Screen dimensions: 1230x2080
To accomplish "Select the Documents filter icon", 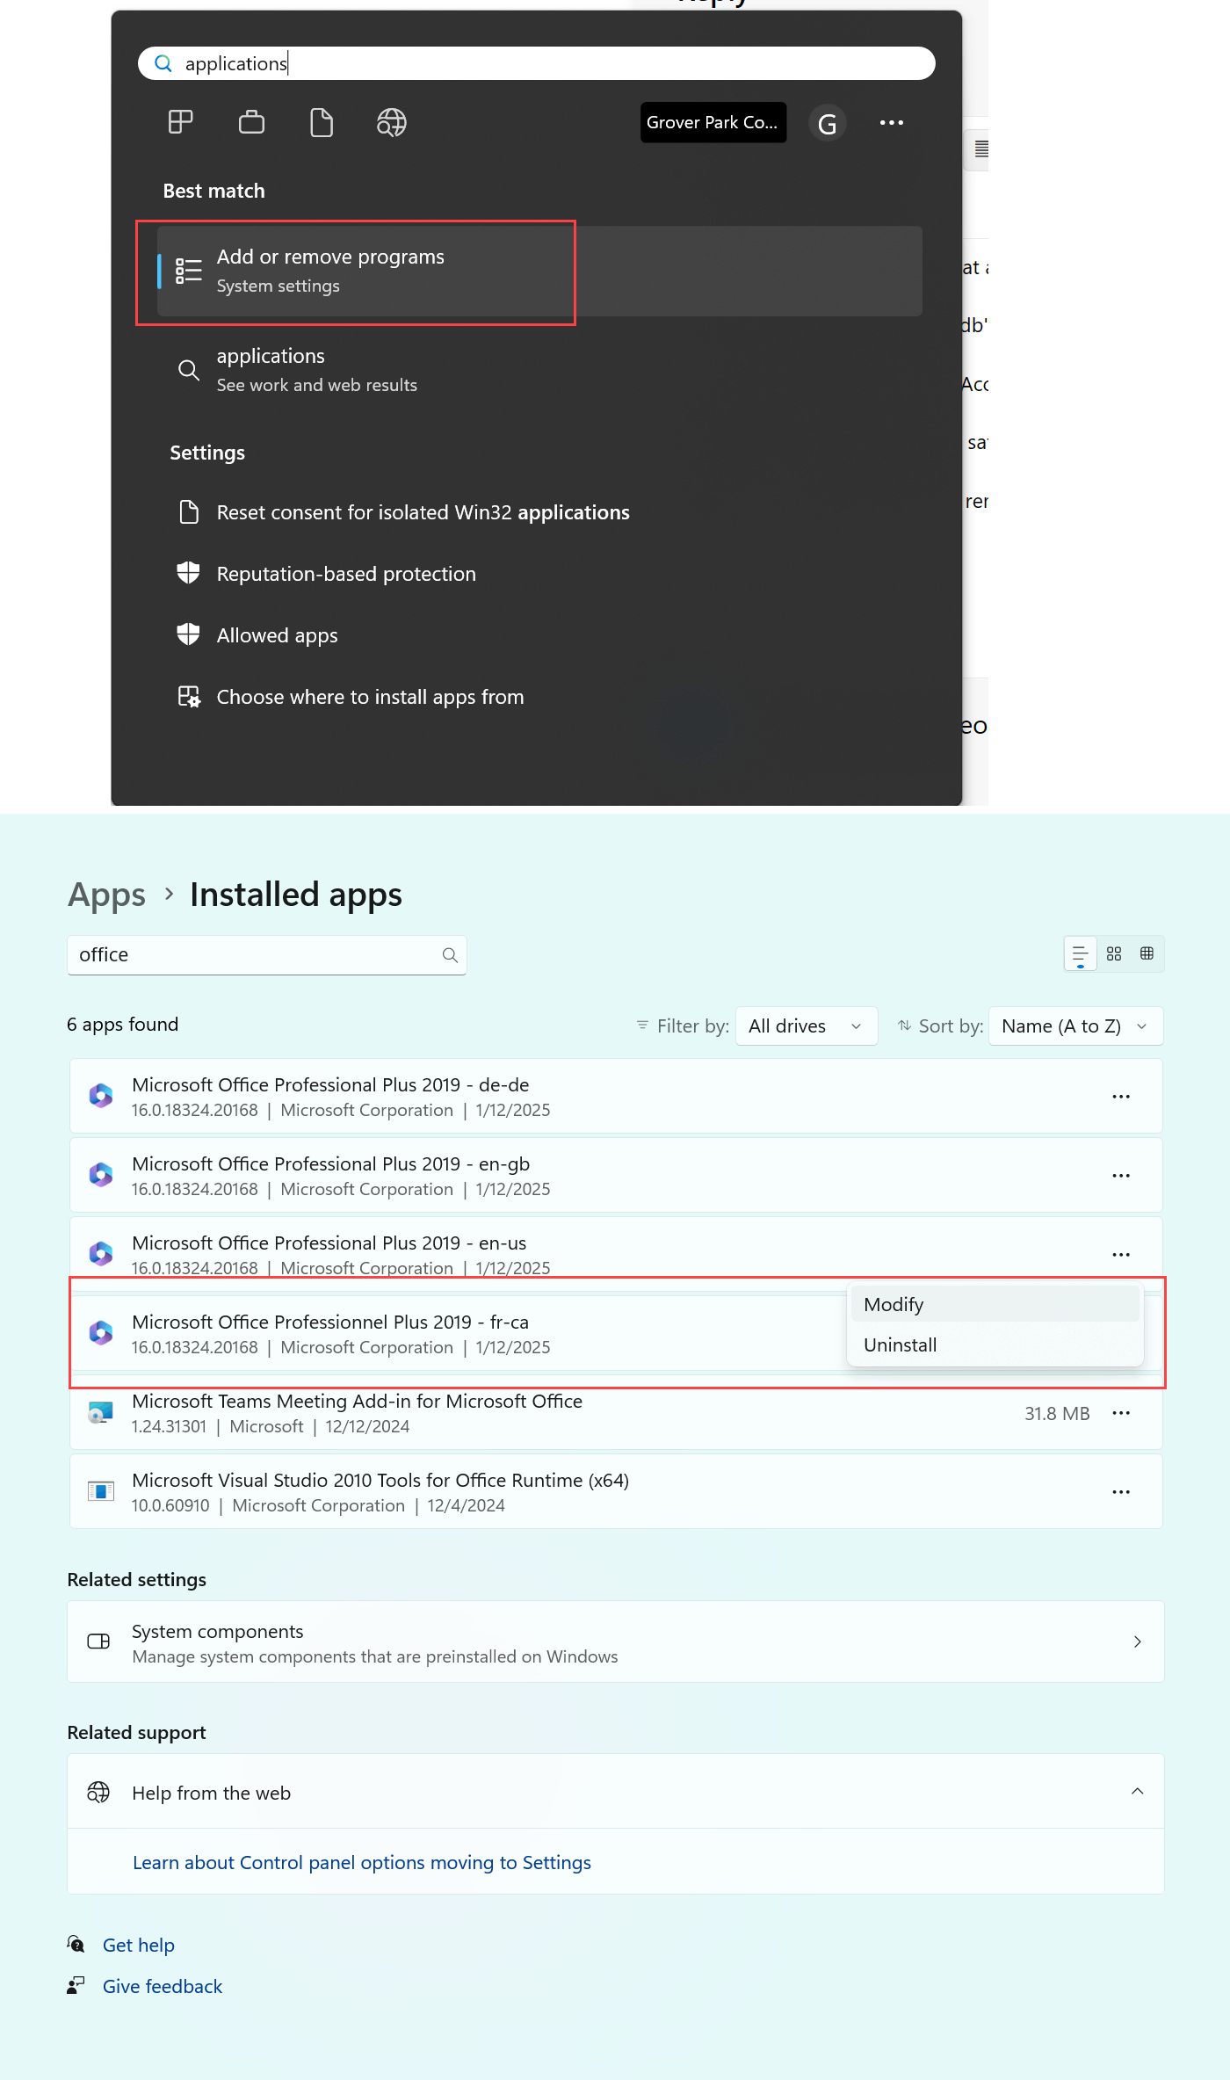I will pyautogui.click(x=322, y=122).
